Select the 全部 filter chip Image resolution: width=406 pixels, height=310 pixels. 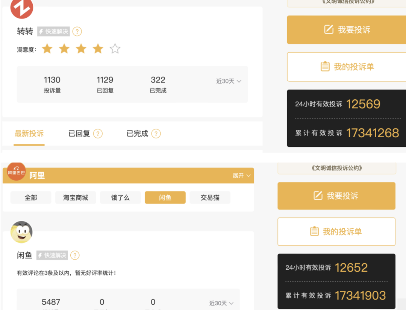[31, 198]
